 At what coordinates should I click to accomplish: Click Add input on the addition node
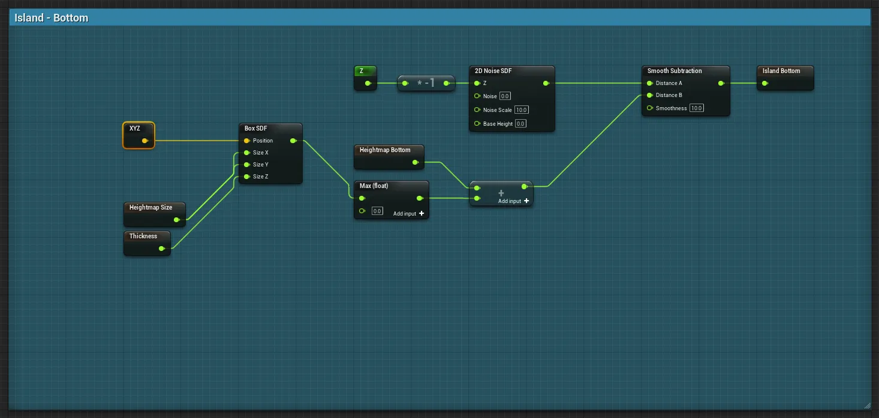(x=513, y=201)
